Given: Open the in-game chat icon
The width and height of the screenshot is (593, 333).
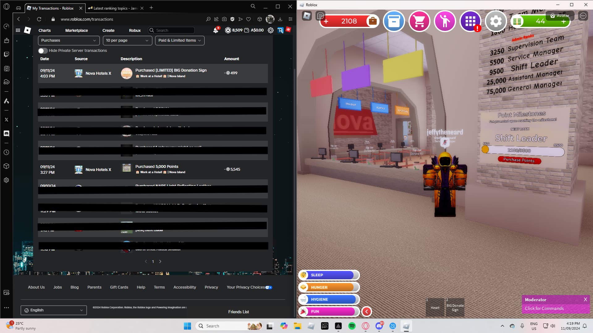Looking at the screenshot, I should 320,16.
